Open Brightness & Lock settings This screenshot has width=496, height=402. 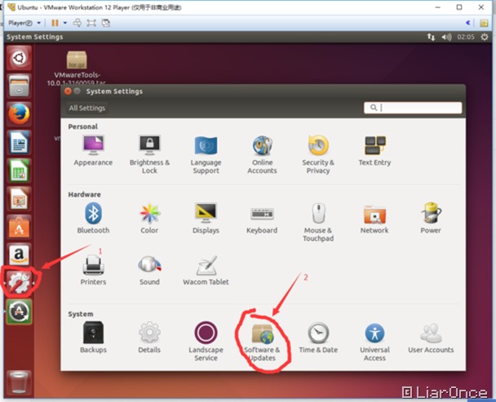(x=149, y=154)
